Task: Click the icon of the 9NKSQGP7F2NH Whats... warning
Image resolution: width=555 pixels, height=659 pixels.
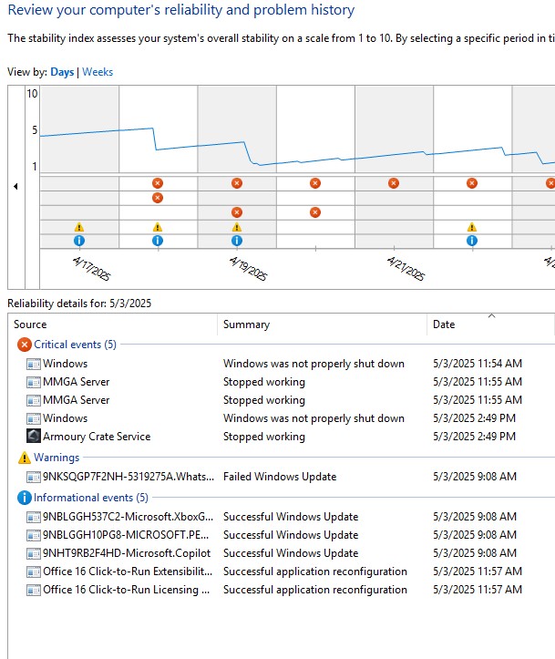Action: [33, 477]
